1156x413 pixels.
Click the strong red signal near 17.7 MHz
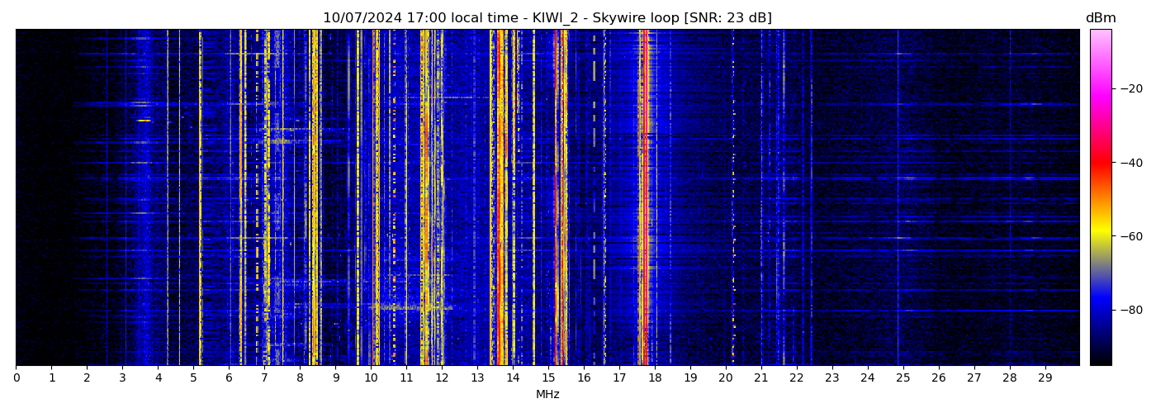point(643,198)
